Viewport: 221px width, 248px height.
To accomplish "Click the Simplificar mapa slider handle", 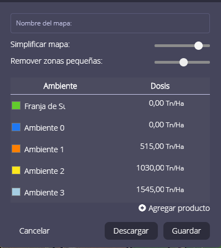I will pos(198,45).
